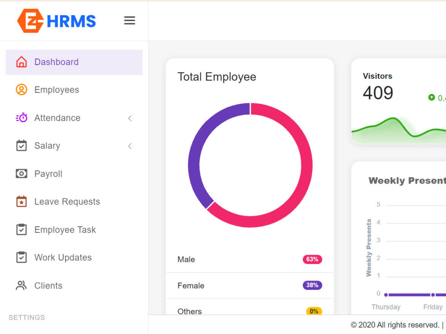Screen dimensions: 446x334
Task: Open the SETTINGS link
Action: click(x=26, y=318)
